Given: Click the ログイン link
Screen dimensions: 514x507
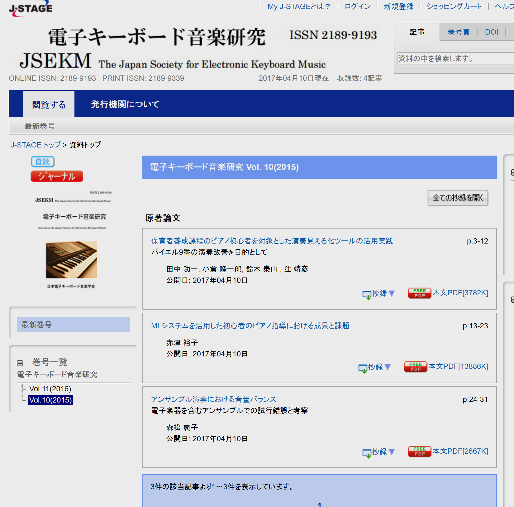Looking at the screenshot, I should click(x=357, y=7).
